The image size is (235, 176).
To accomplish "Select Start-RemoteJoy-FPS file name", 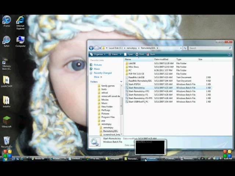I will point(139,91).
